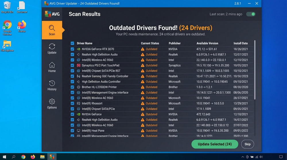Select version text 472.12 -> 531.61

206,49
